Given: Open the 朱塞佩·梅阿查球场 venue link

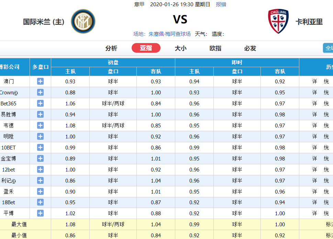Looking at the screenshot, I should point(169,34).
